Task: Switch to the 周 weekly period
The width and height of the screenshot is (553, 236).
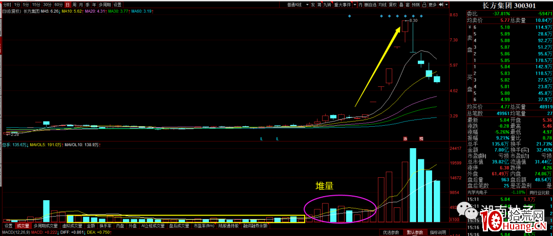Action: tap(74, 5)
